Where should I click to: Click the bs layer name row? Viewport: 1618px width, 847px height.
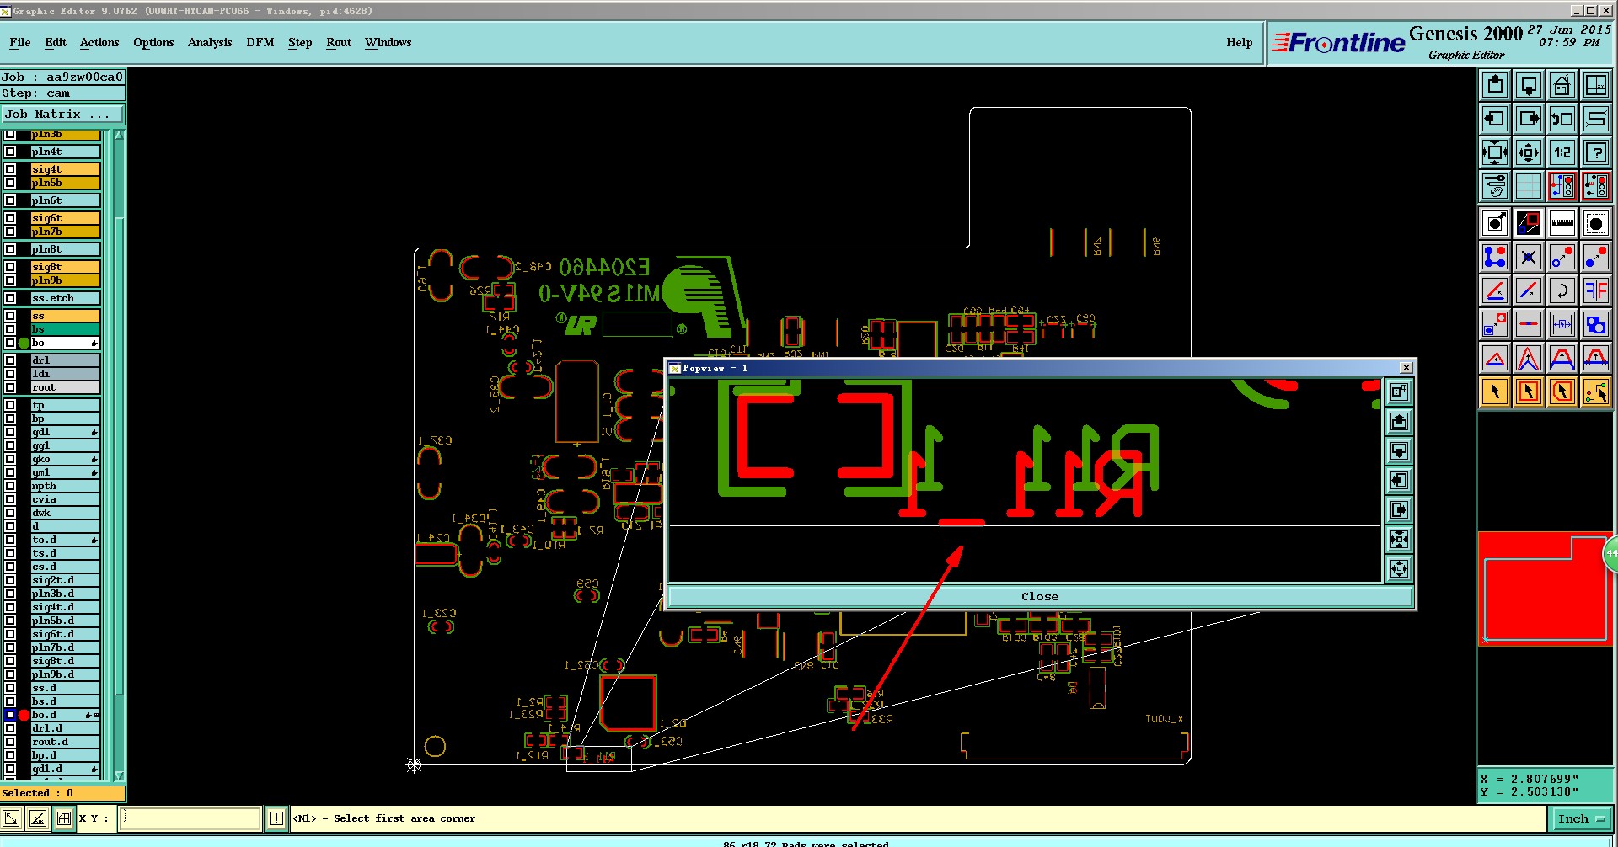coord(66,329)
